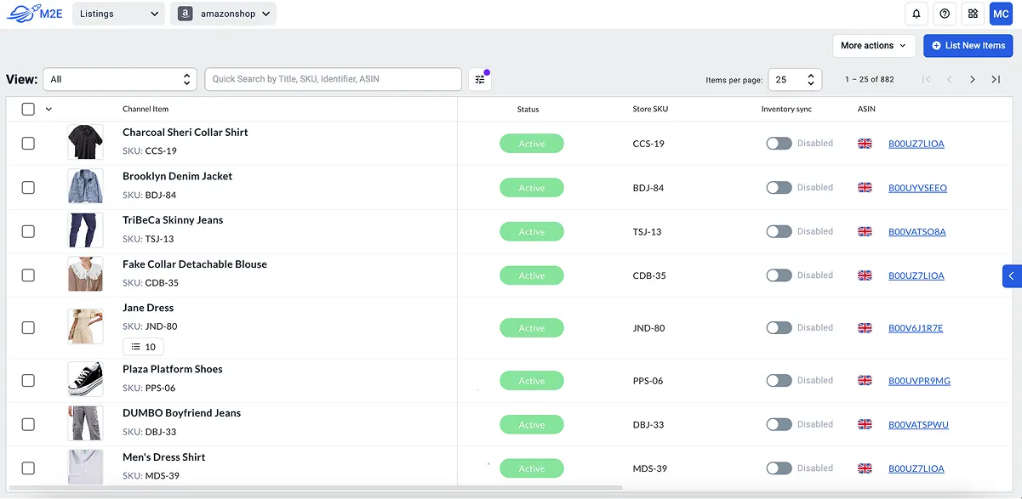Click the Amazon icon in the amazonshop selector
Image resolution: width=1022 pixels, height=499 pixels.
click(185, 14)
